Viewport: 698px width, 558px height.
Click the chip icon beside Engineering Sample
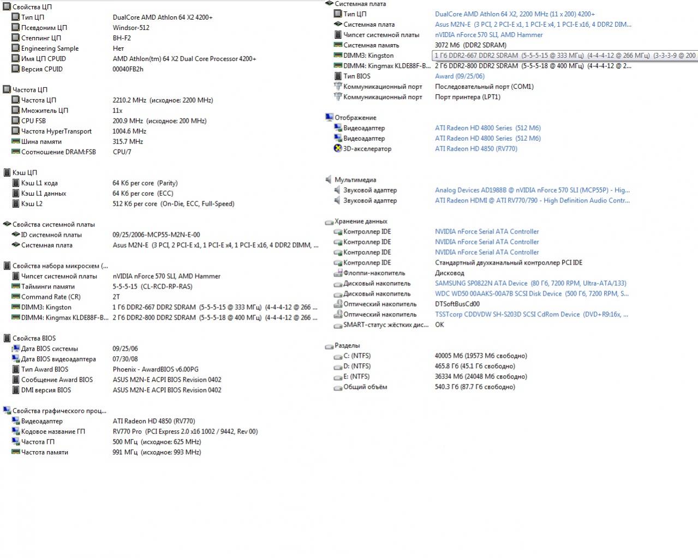pyautogui.click(x=15, y=48)
